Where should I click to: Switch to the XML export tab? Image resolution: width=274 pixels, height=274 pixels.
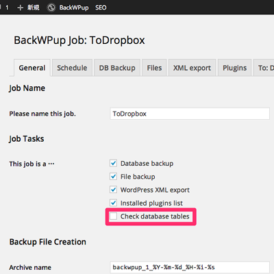(x=192, y=68)
